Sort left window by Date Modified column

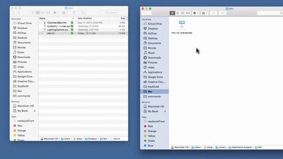[x=92, y=19]
